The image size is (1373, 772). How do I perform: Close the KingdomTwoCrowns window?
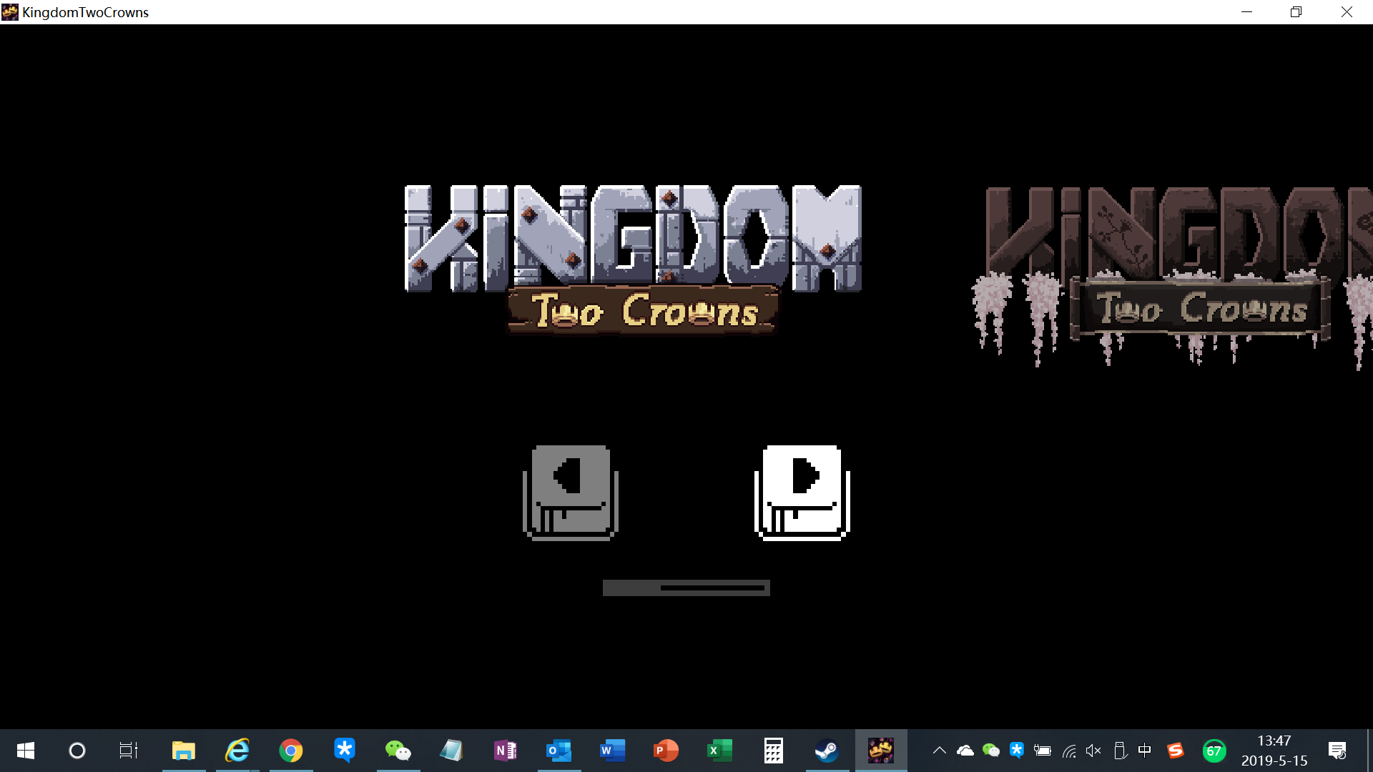[x=1347, y=12]
